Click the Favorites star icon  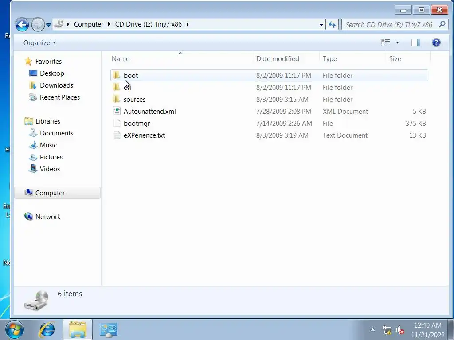(x=28, y=61)
